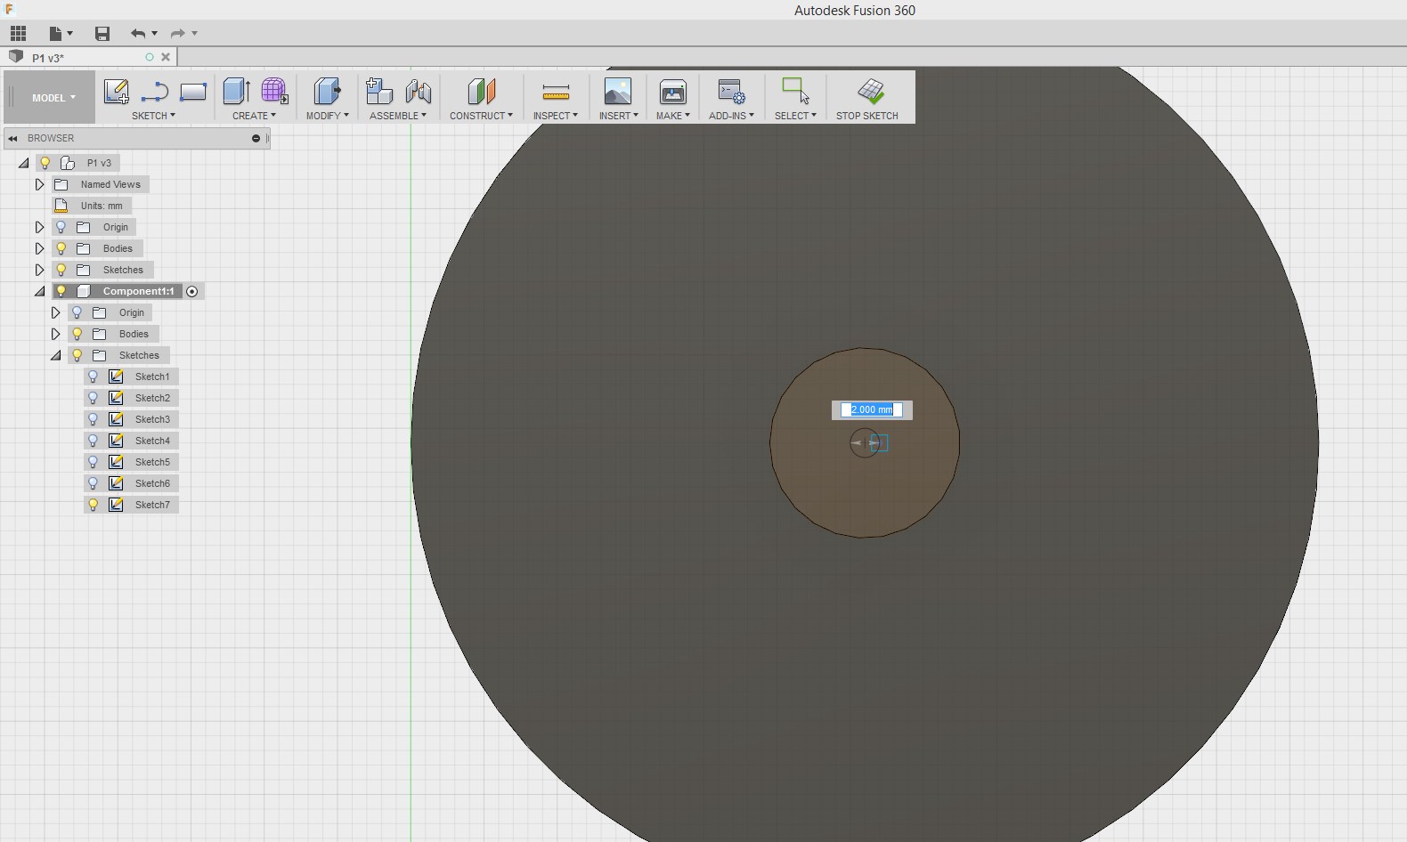Select the Create Sketch tool icon
Image resolution: width=1407 pixels, height=842 pixels.
[117, 92]
